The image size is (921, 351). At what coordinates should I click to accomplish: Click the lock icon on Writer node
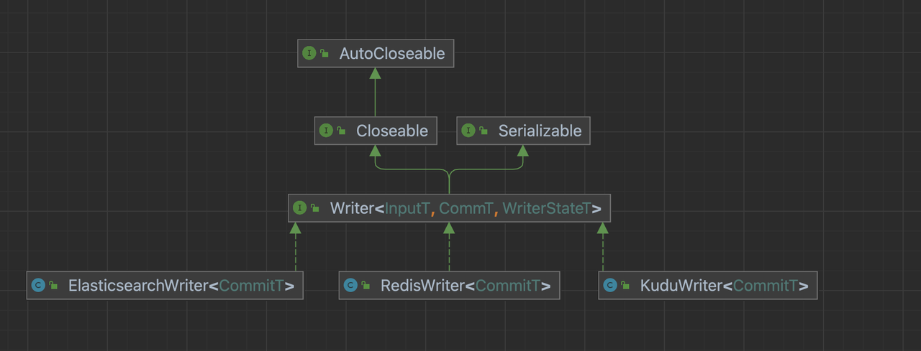(x=316, y=208)
